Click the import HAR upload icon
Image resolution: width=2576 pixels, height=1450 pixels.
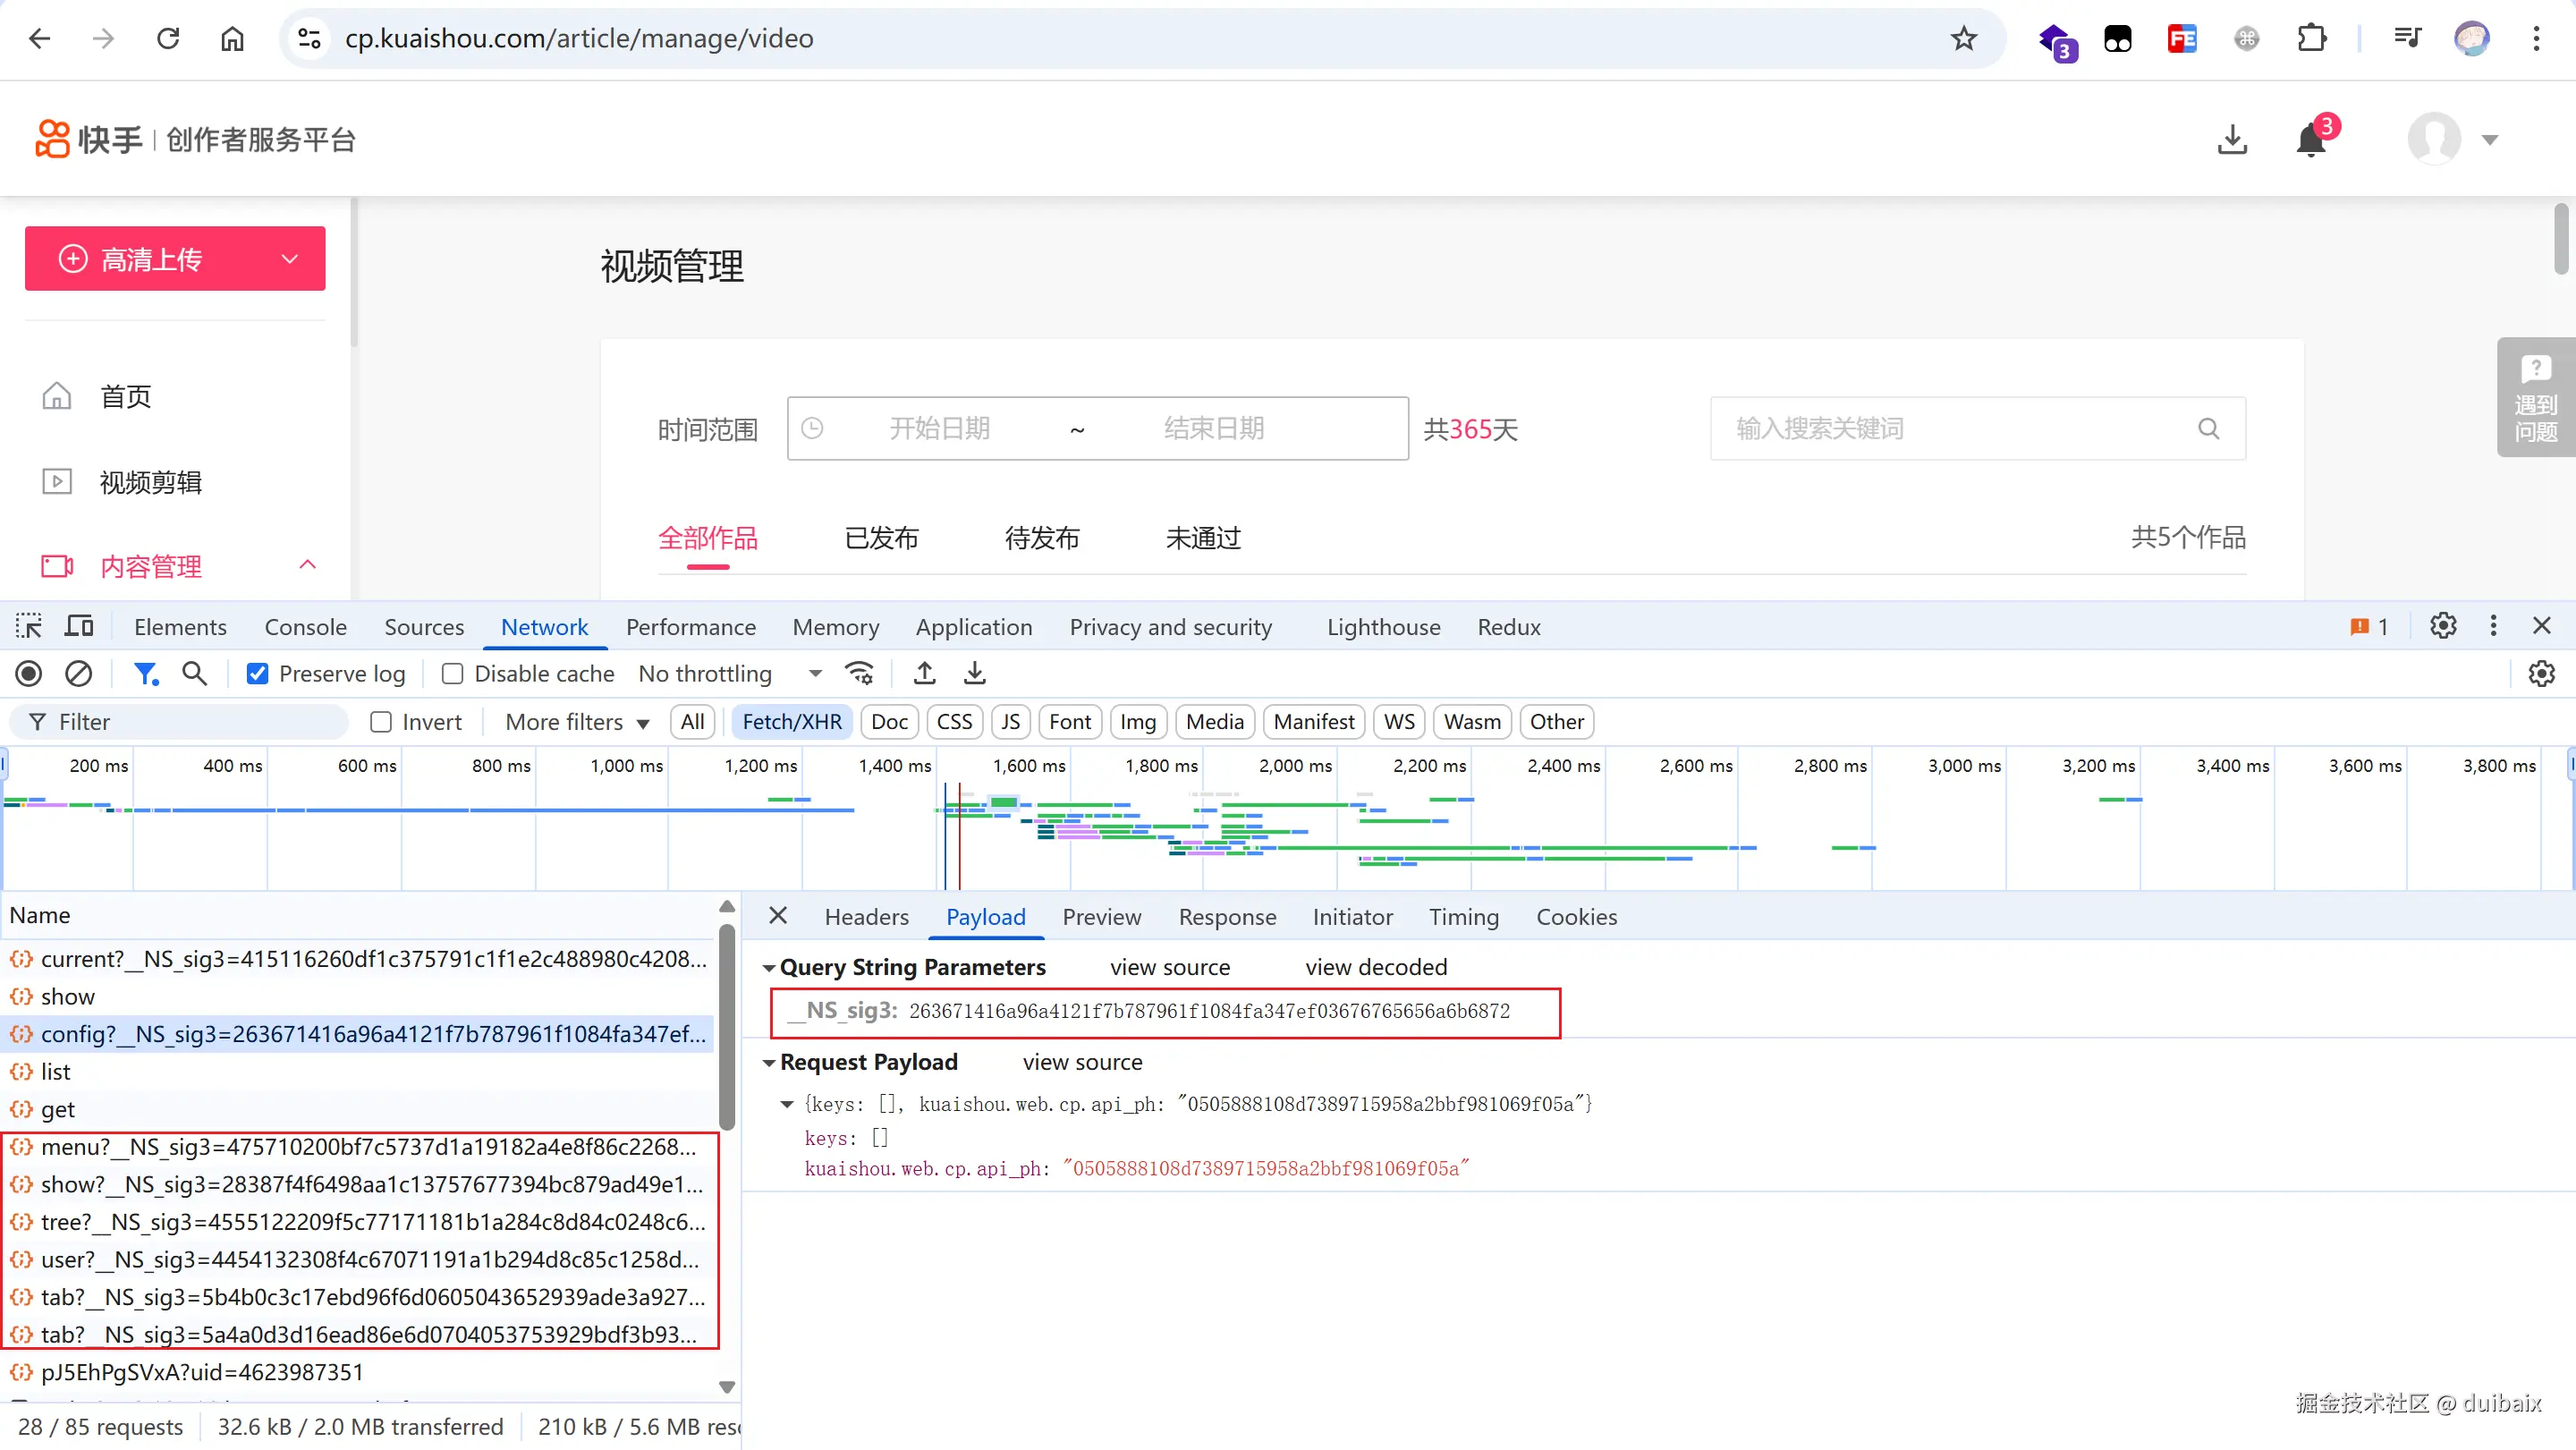(925, 674)
